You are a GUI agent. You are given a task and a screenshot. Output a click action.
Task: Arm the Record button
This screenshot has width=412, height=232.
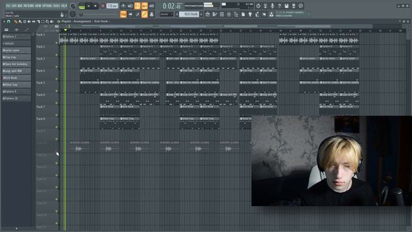pos(103,6)
